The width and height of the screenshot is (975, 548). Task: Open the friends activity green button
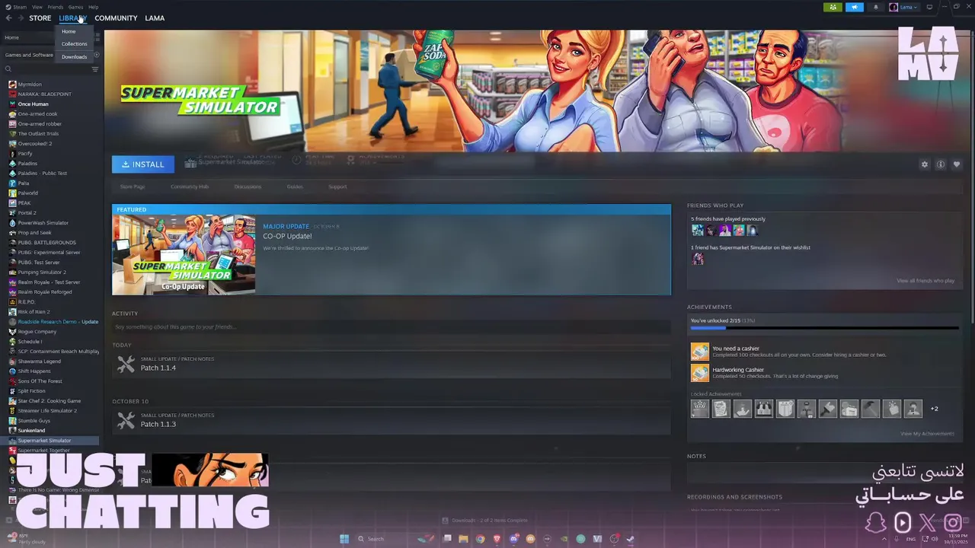pyautogui.click(x=833, y=7)
